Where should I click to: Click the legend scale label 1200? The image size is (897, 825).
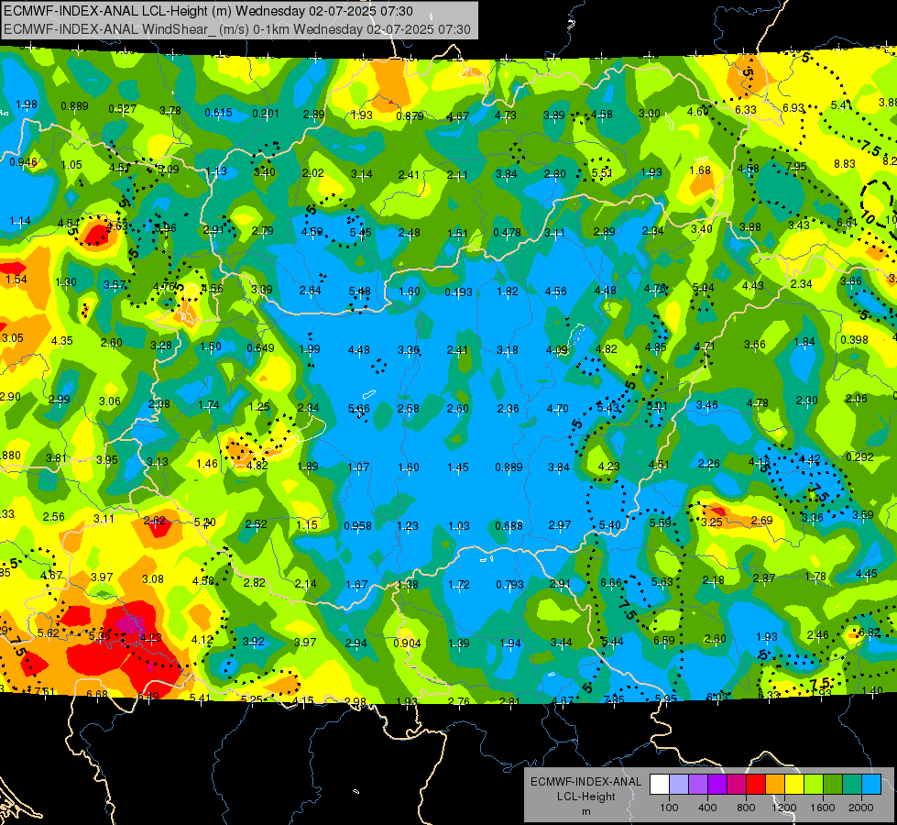(x=783, y=808)
